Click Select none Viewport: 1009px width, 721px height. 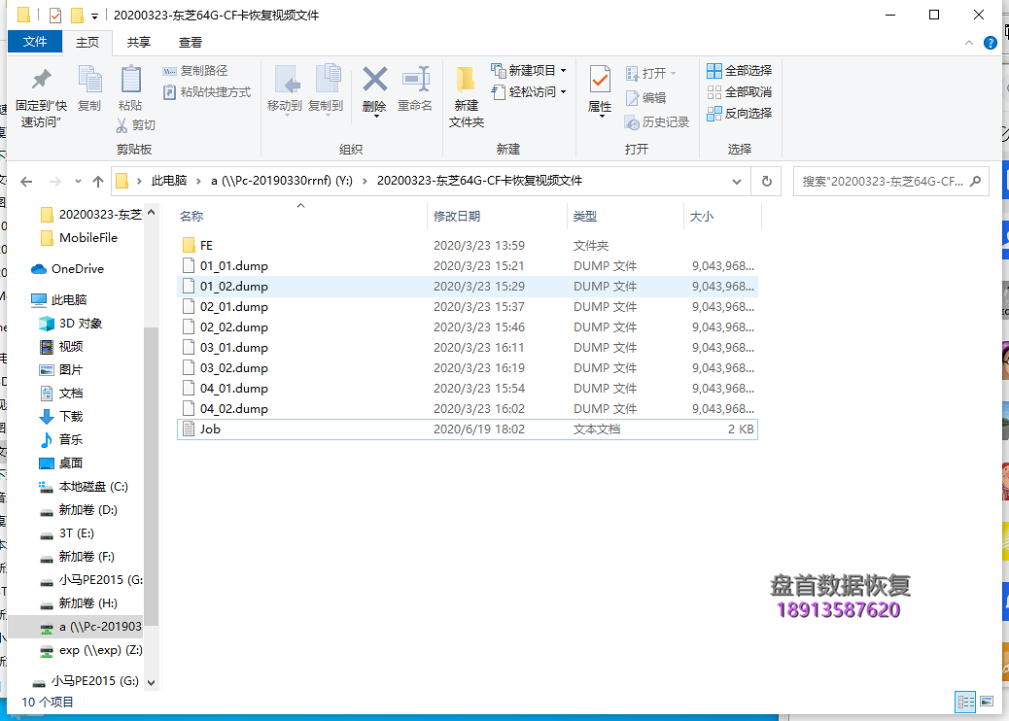tap(739, 92)
